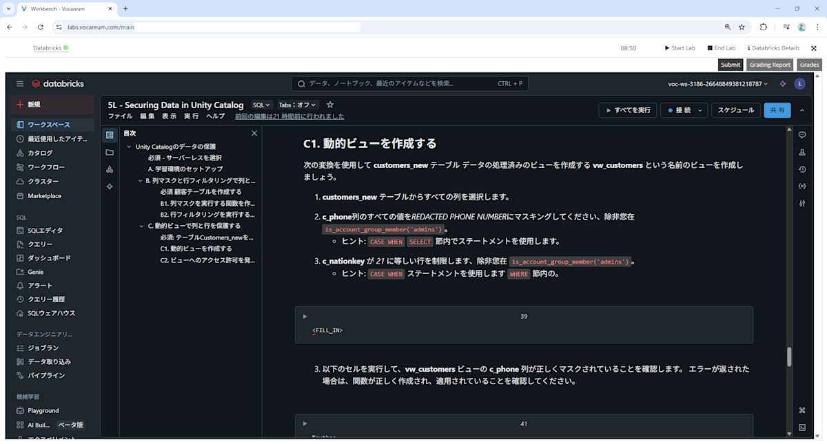Open a new browser tab

point(125,9)
